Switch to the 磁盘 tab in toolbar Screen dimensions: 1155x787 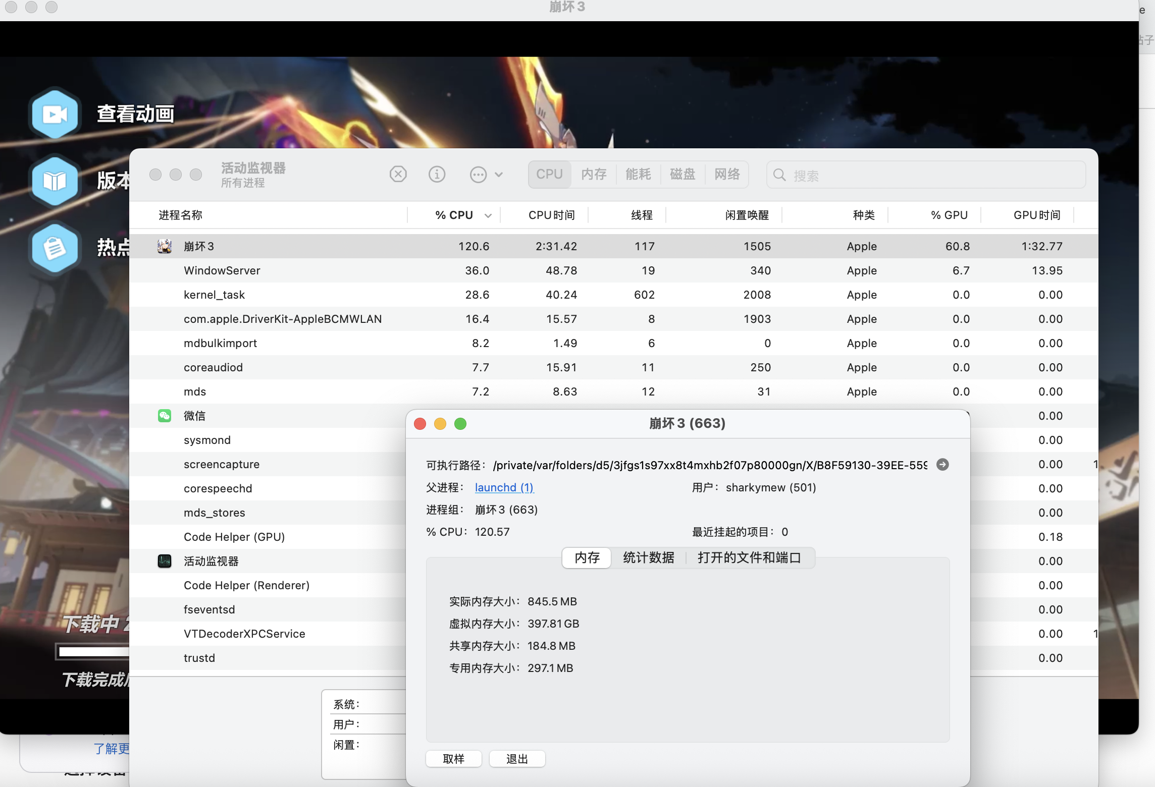[x=682, y=175]
